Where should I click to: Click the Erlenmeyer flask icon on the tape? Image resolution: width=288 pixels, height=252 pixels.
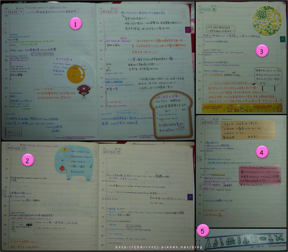(x=208, y=243)
